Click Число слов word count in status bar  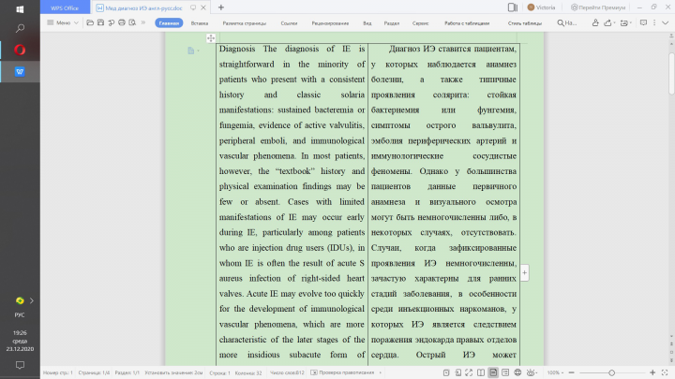(287, 372)
